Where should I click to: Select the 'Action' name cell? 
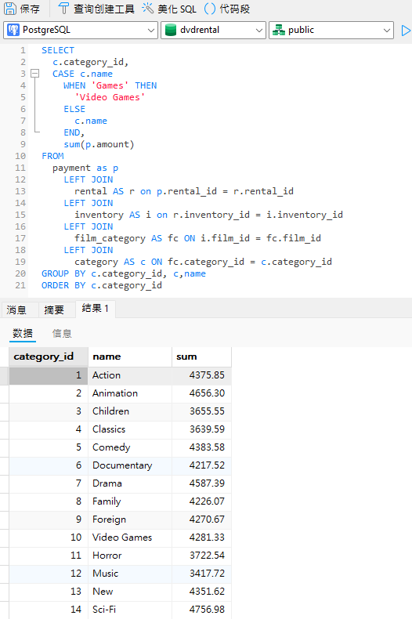pyautogui.click(x=130, y=375)
